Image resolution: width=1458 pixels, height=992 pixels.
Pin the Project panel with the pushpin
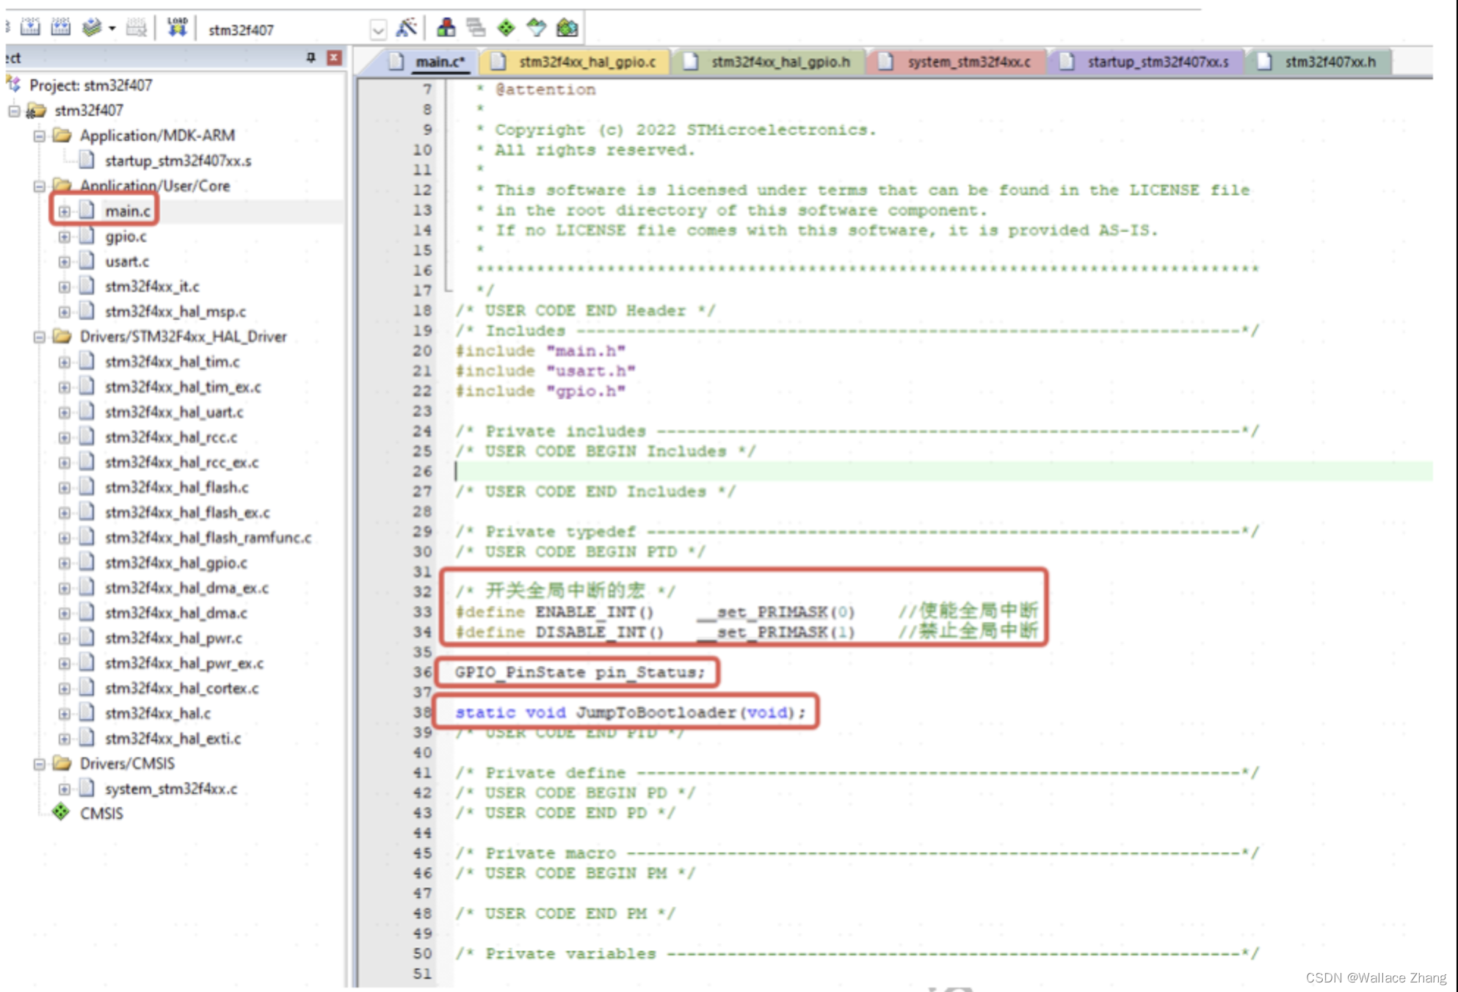(312, 56)
